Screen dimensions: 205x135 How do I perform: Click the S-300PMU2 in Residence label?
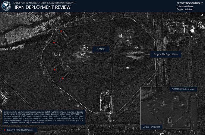click(183, 89)
